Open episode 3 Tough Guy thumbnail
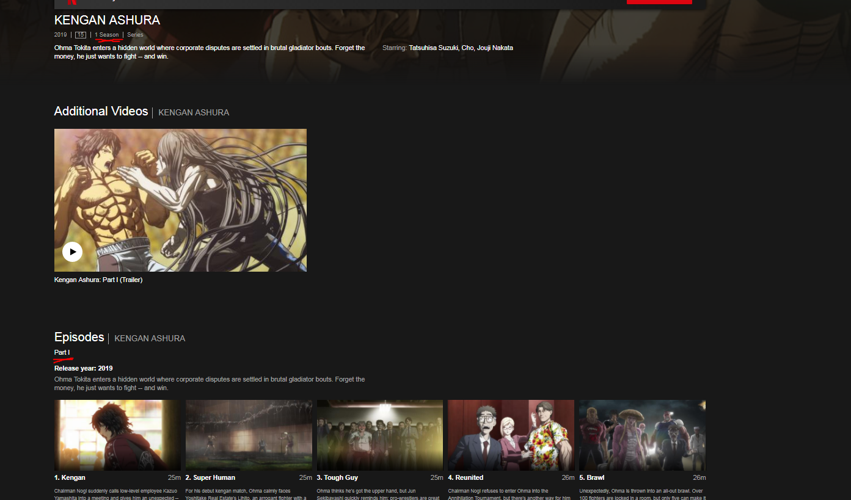 pos(380,435)
